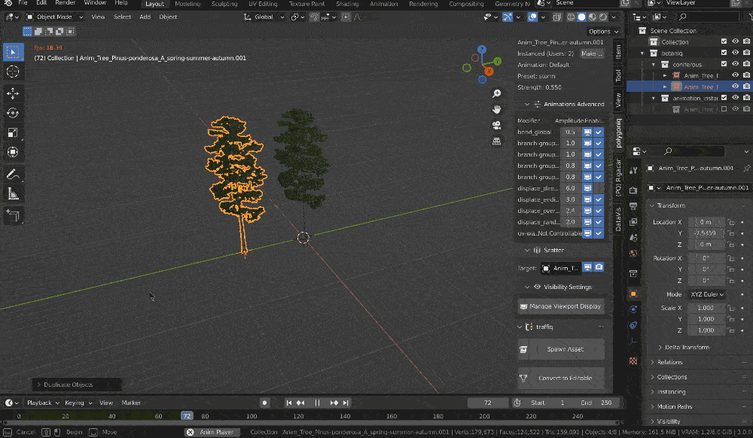Click the Manage Viewport Display button
The image size is (753, 438).
(x=561, y=306)
